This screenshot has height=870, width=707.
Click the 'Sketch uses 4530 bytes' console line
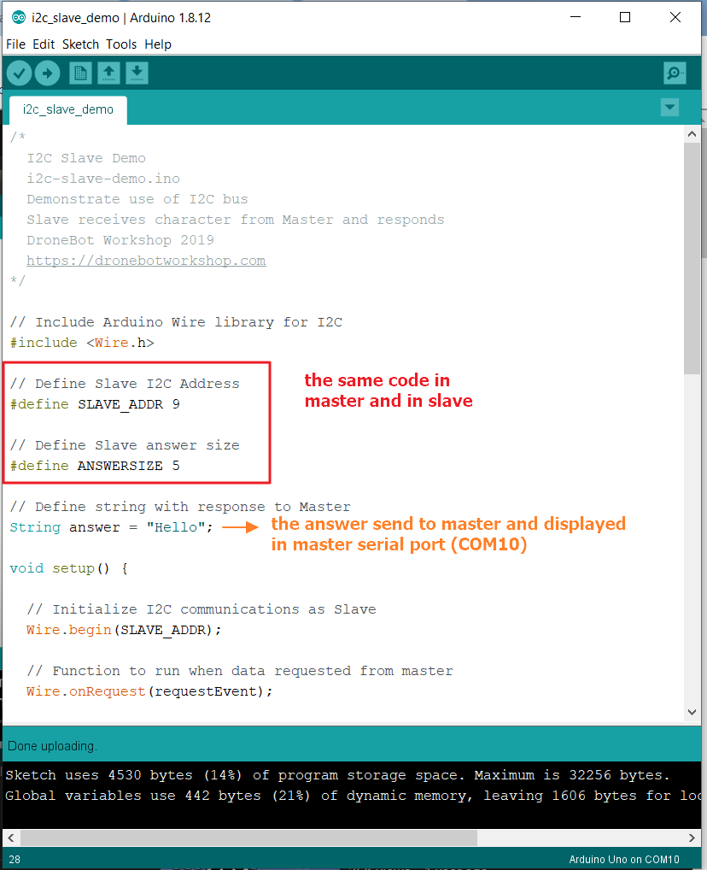(337, 775)
